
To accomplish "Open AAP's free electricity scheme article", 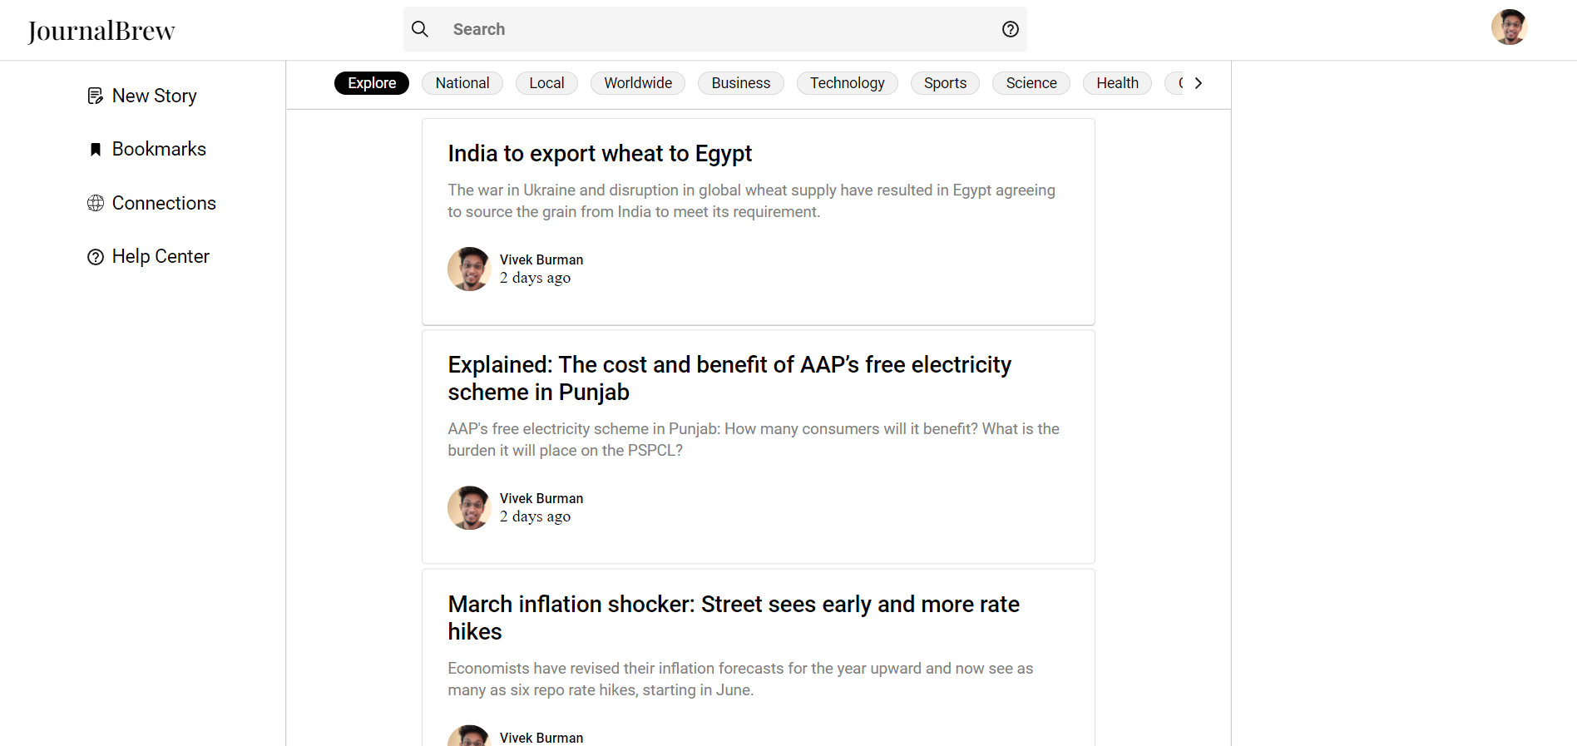I will click(729, 378).
